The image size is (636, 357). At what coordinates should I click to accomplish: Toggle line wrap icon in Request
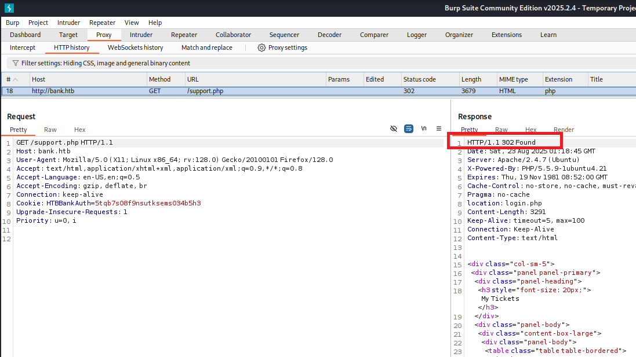pyautogui.click(x=409, y=128)
